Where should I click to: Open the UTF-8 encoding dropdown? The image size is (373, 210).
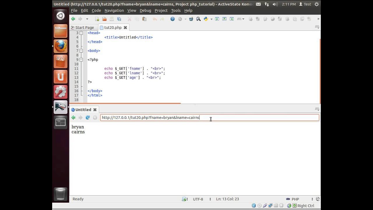pos(202,199)
